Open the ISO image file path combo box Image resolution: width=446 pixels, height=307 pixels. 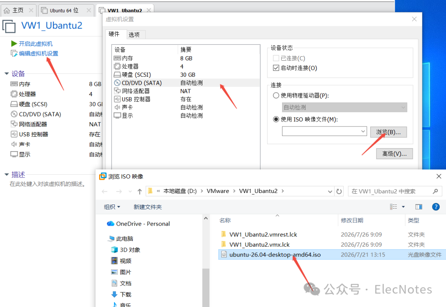pyautogui.click(x=324, y=131)
